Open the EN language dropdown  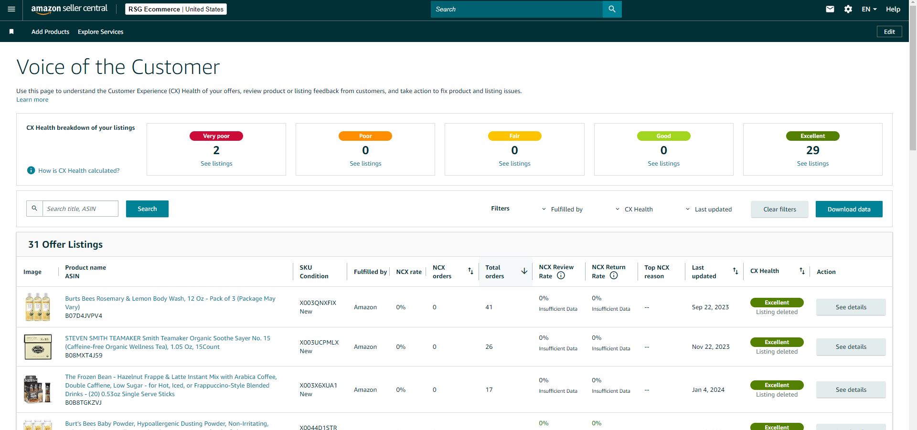[x=869, y=9]
